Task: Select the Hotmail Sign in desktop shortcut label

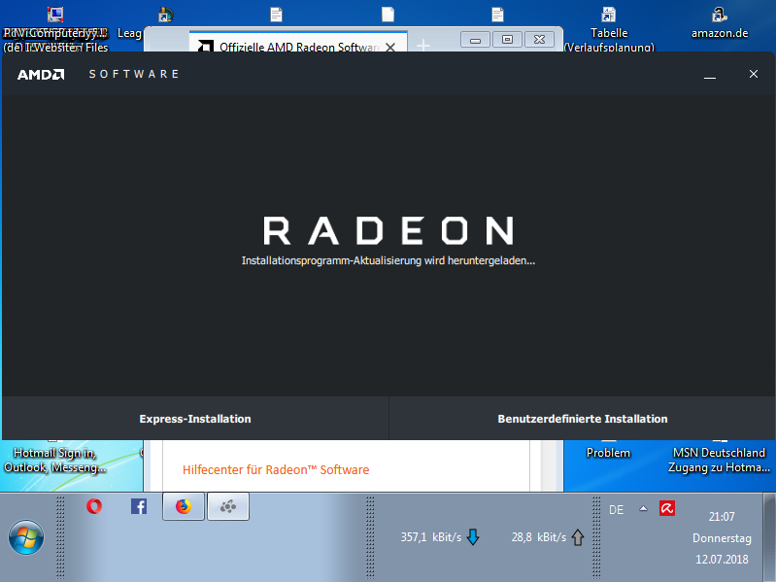Action: click(54, 460)
